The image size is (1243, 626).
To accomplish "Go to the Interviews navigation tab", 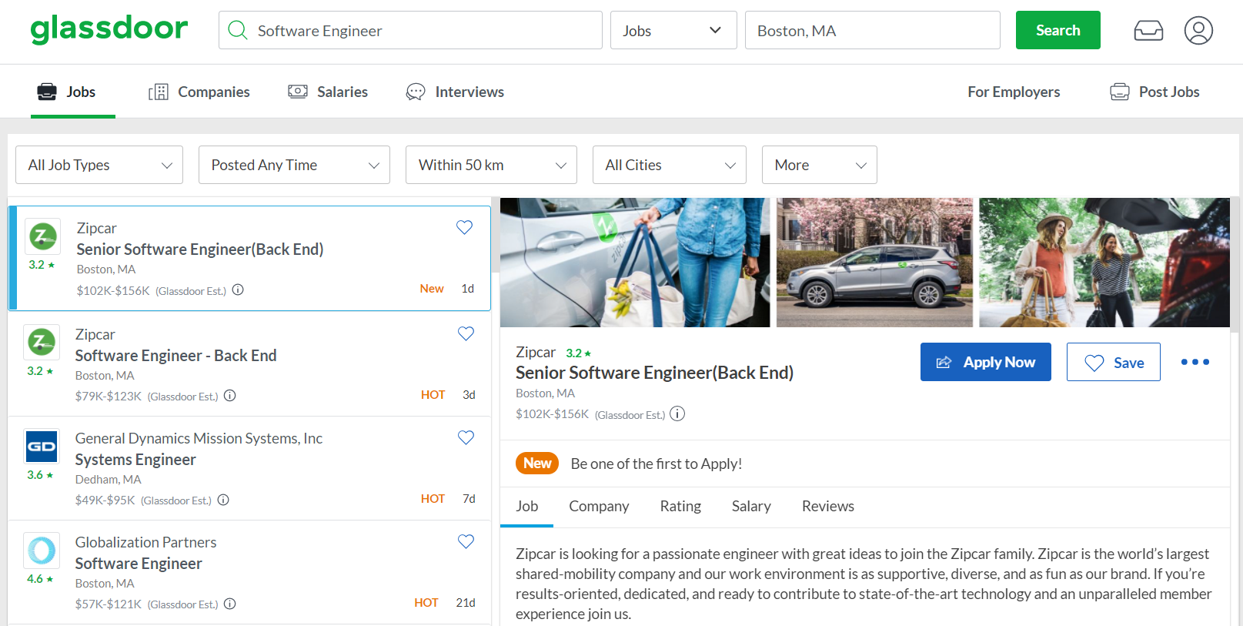I will [x=455, y=92].
